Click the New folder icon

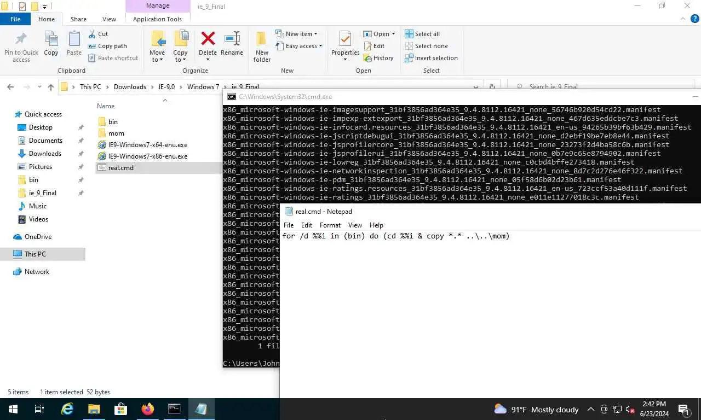point(262,39)
